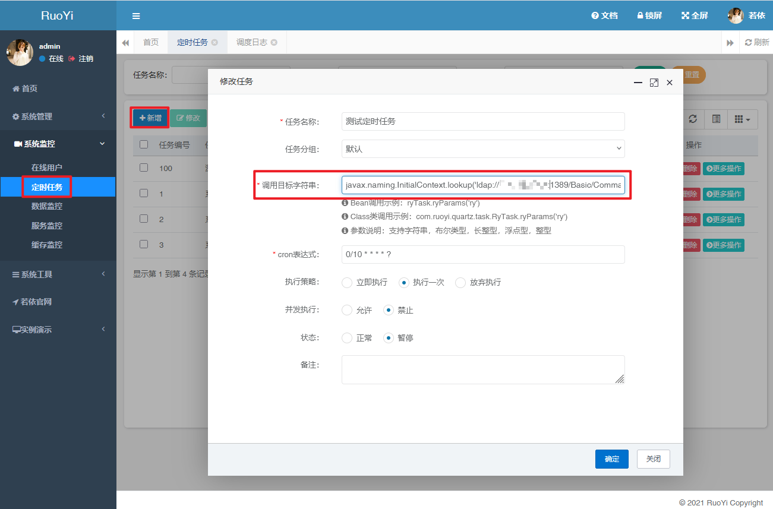Tick the checkbox for task row 100
773x509 pixels.
pyautogui.click(x=144, y=167)
